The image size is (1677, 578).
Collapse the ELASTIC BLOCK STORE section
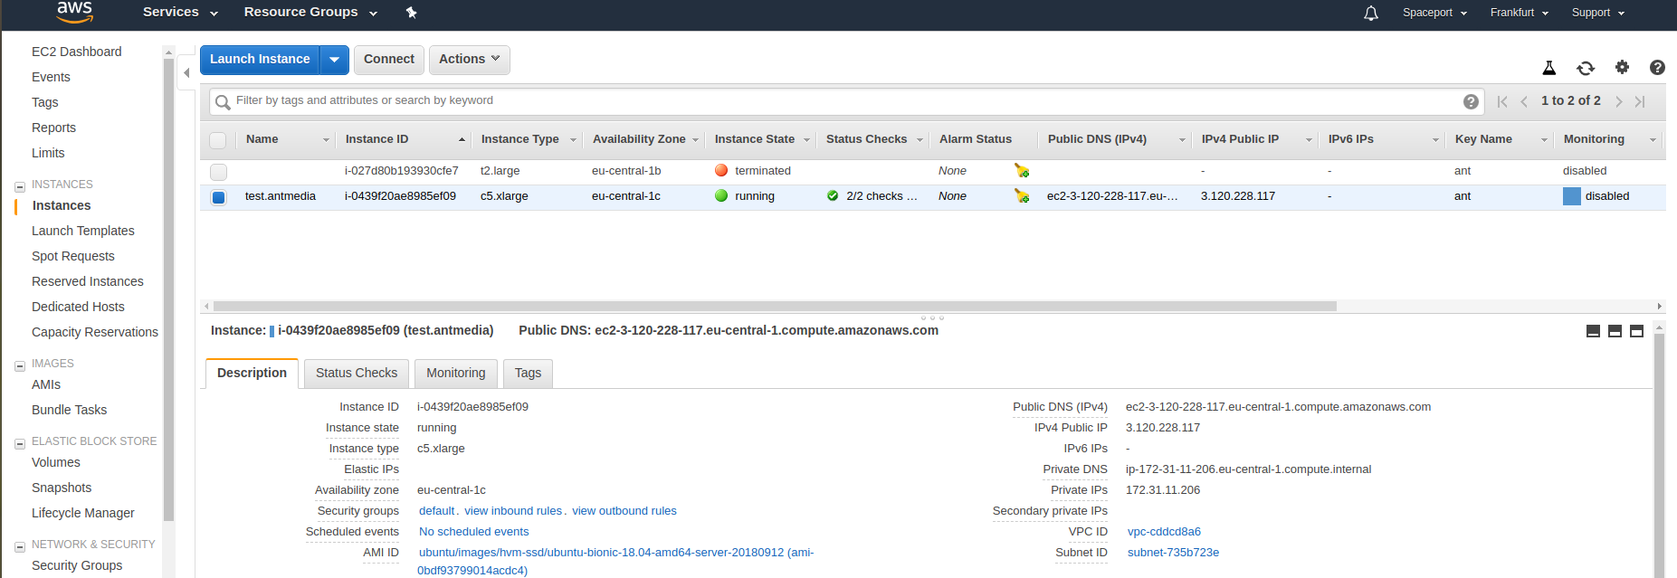20,443
